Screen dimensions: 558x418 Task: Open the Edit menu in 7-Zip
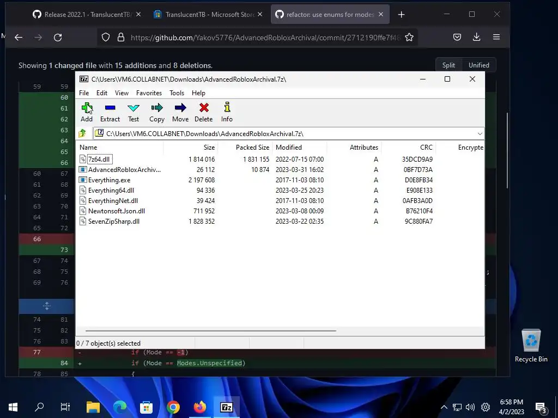102,93
